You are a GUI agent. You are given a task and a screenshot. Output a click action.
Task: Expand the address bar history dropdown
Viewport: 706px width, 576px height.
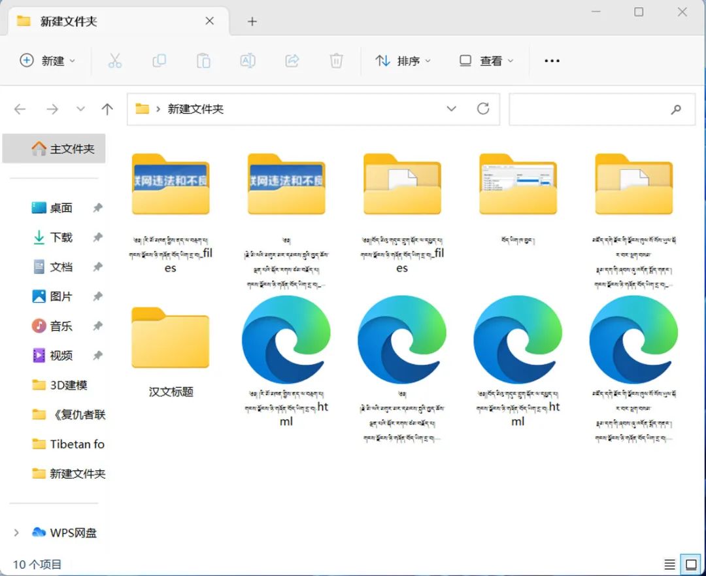tap(451, 109)
